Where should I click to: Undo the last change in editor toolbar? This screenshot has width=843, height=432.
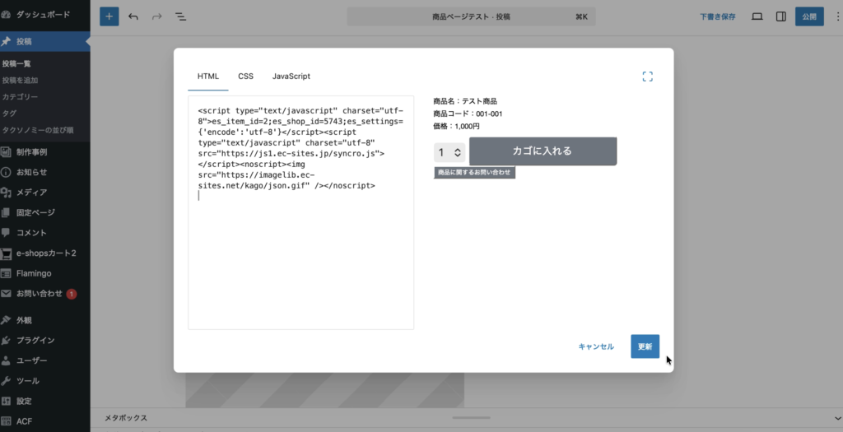coord(133,16)
